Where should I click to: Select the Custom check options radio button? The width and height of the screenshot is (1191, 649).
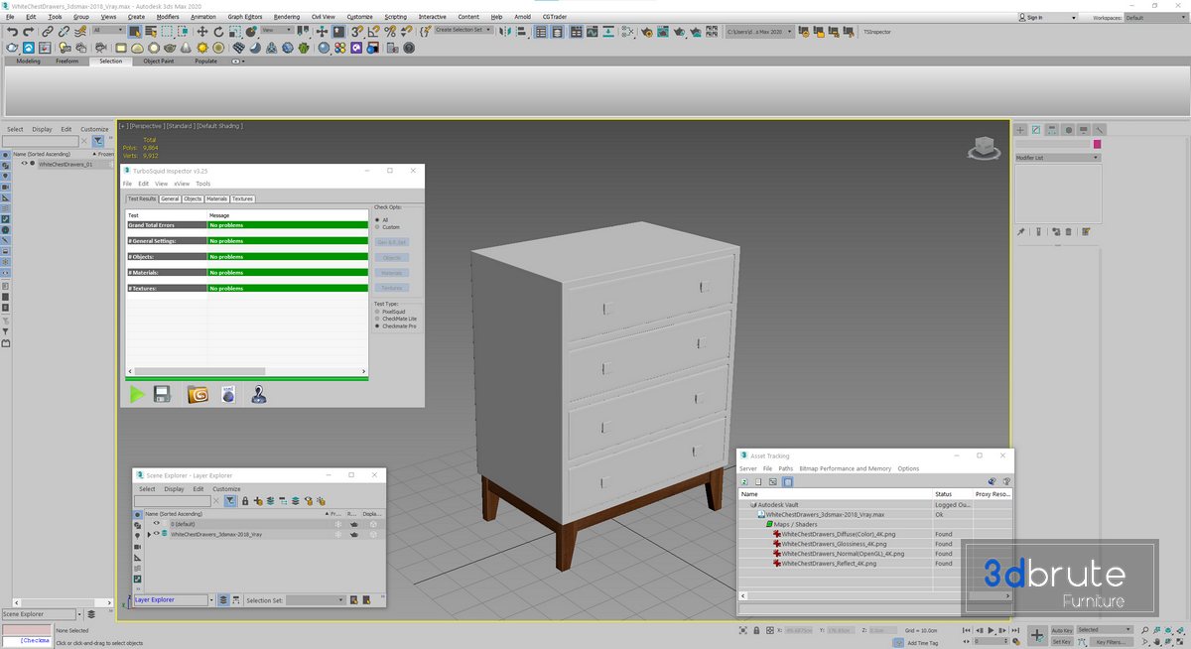click(x=377, y=227)
